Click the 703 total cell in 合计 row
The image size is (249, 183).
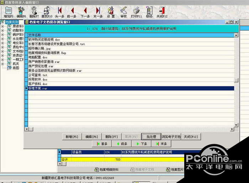[x=113, y=160]
